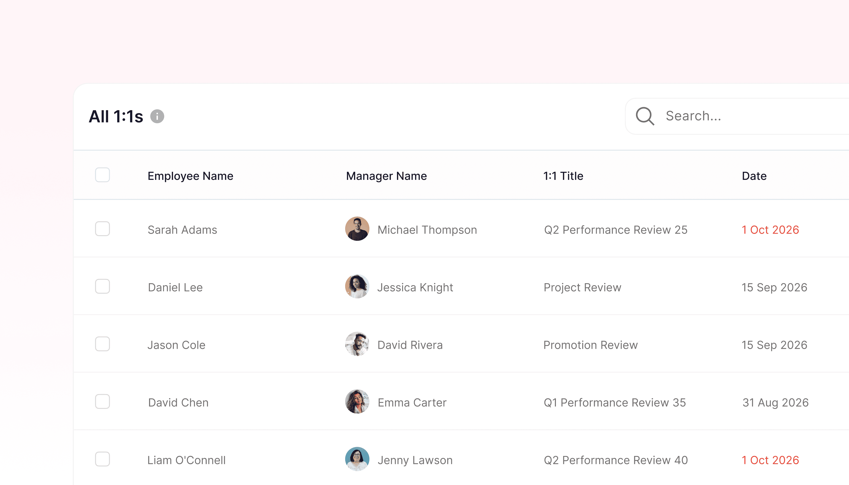Click Emma Carter's avatar photo

pyautogui.click(x=357, y=402)
